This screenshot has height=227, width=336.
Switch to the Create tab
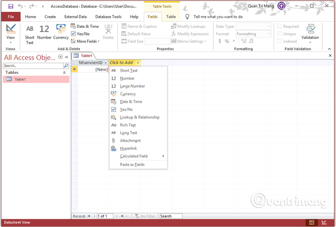pos(50,17)
